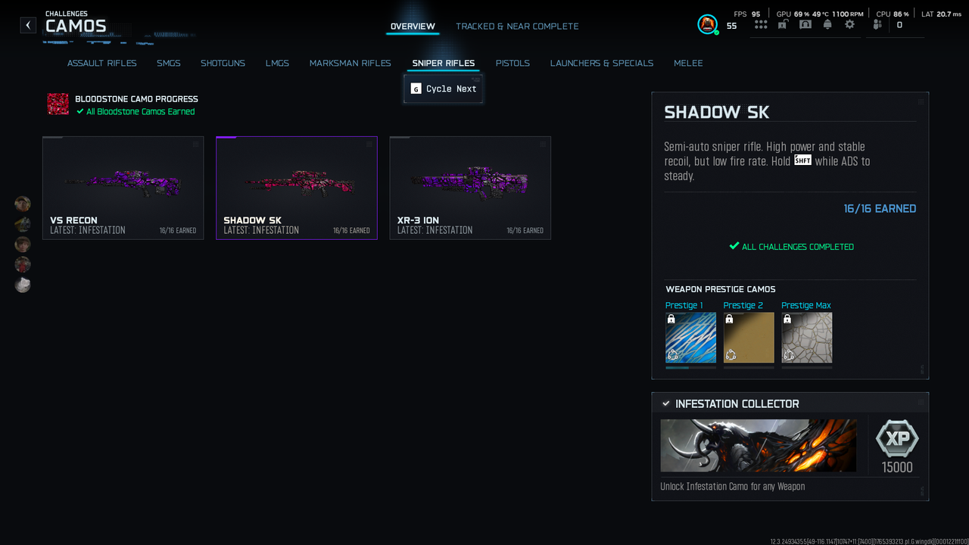
Task: Click fourth party member avatar in red
Action: [x=23, y=265]
